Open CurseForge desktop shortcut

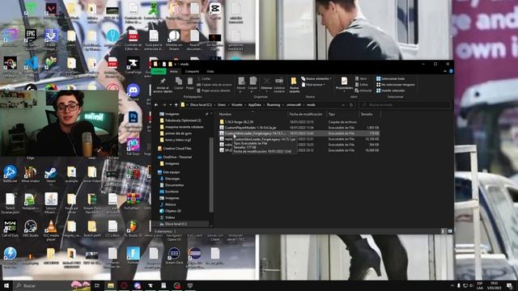click(133, 65)
